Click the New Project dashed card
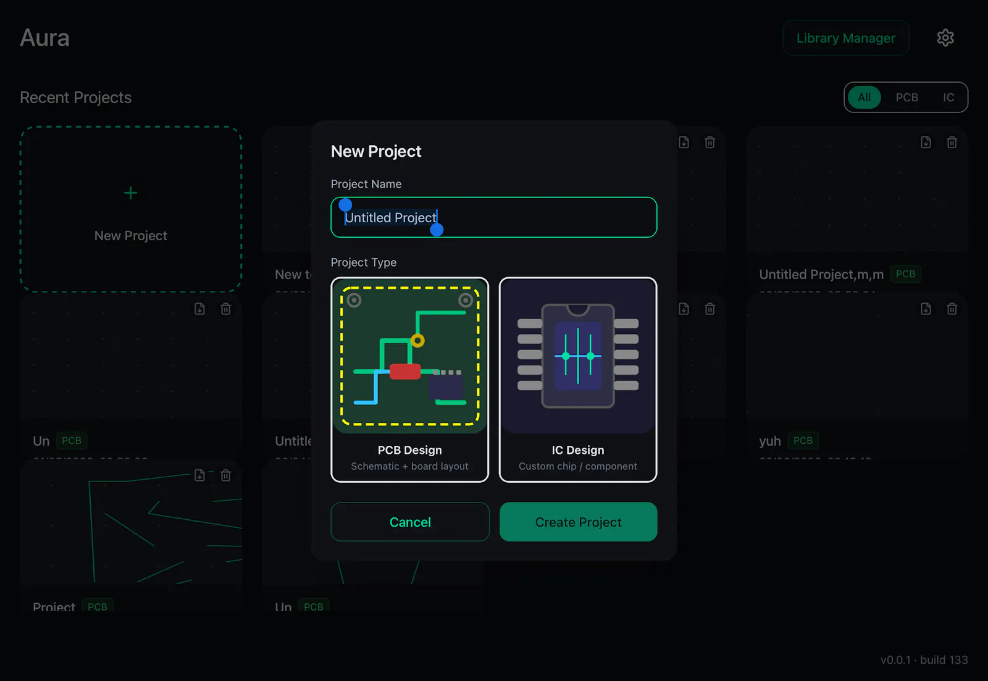The width and height of the screenshot is (988, 681). [131, 209]
